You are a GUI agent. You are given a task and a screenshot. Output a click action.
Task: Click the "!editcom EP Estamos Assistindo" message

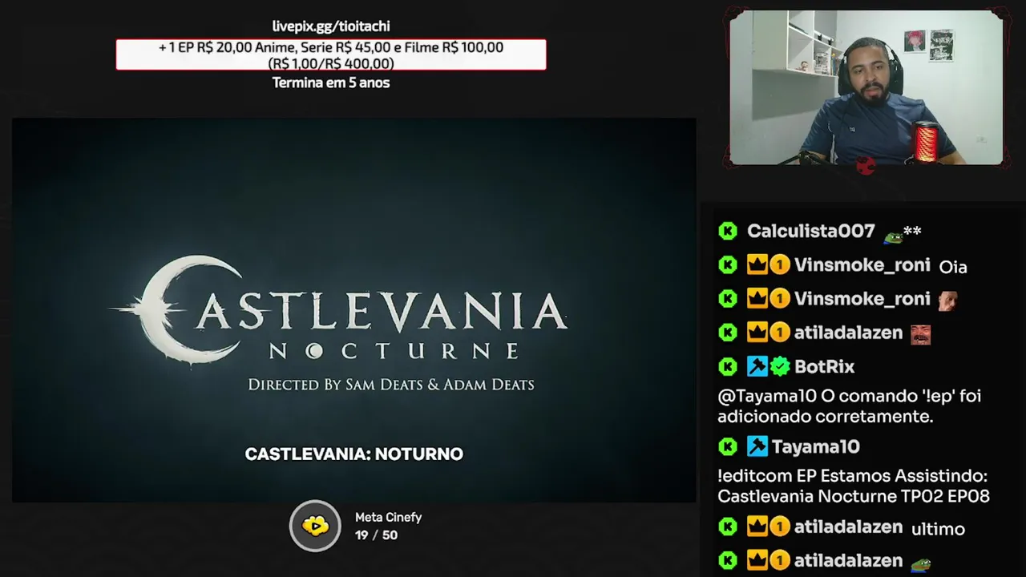[854, 486]
